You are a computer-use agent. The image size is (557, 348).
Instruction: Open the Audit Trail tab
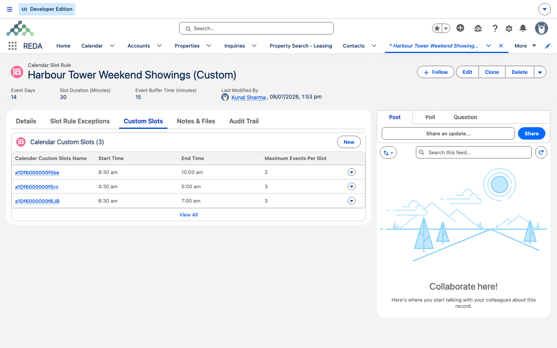244,121
